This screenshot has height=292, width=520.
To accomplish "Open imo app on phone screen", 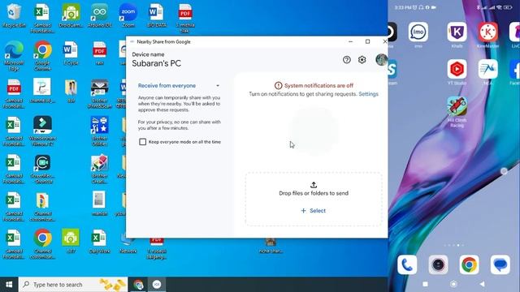I will [418, 35].
